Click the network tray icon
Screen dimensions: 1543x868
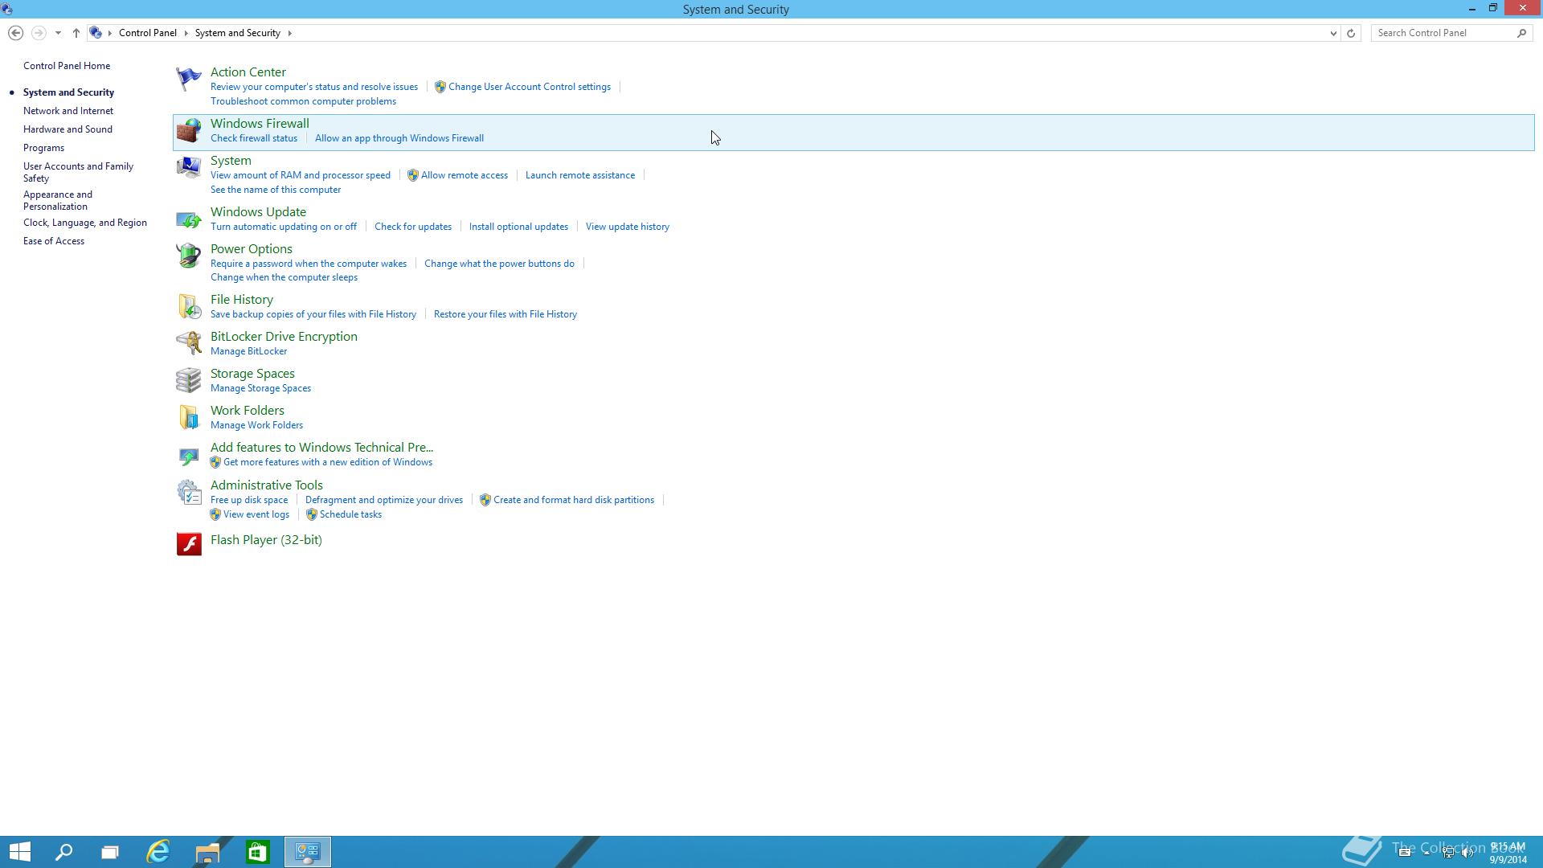1448,853
